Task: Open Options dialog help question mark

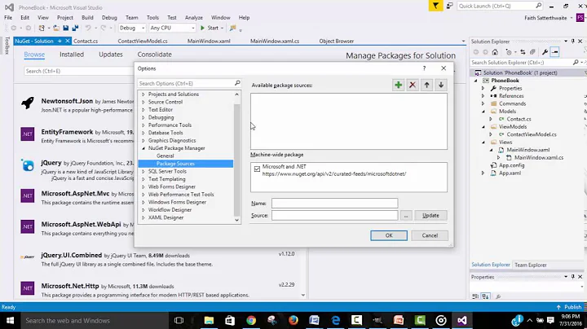Action: [424, 68]
